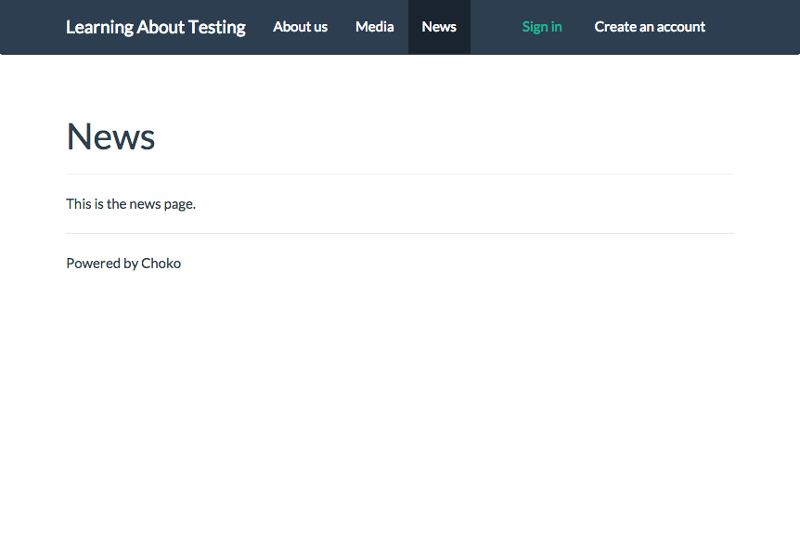The width and height of the screenshot is (800, 541).
Task: Click the "This is the news page." text
Action: [131, 204]
